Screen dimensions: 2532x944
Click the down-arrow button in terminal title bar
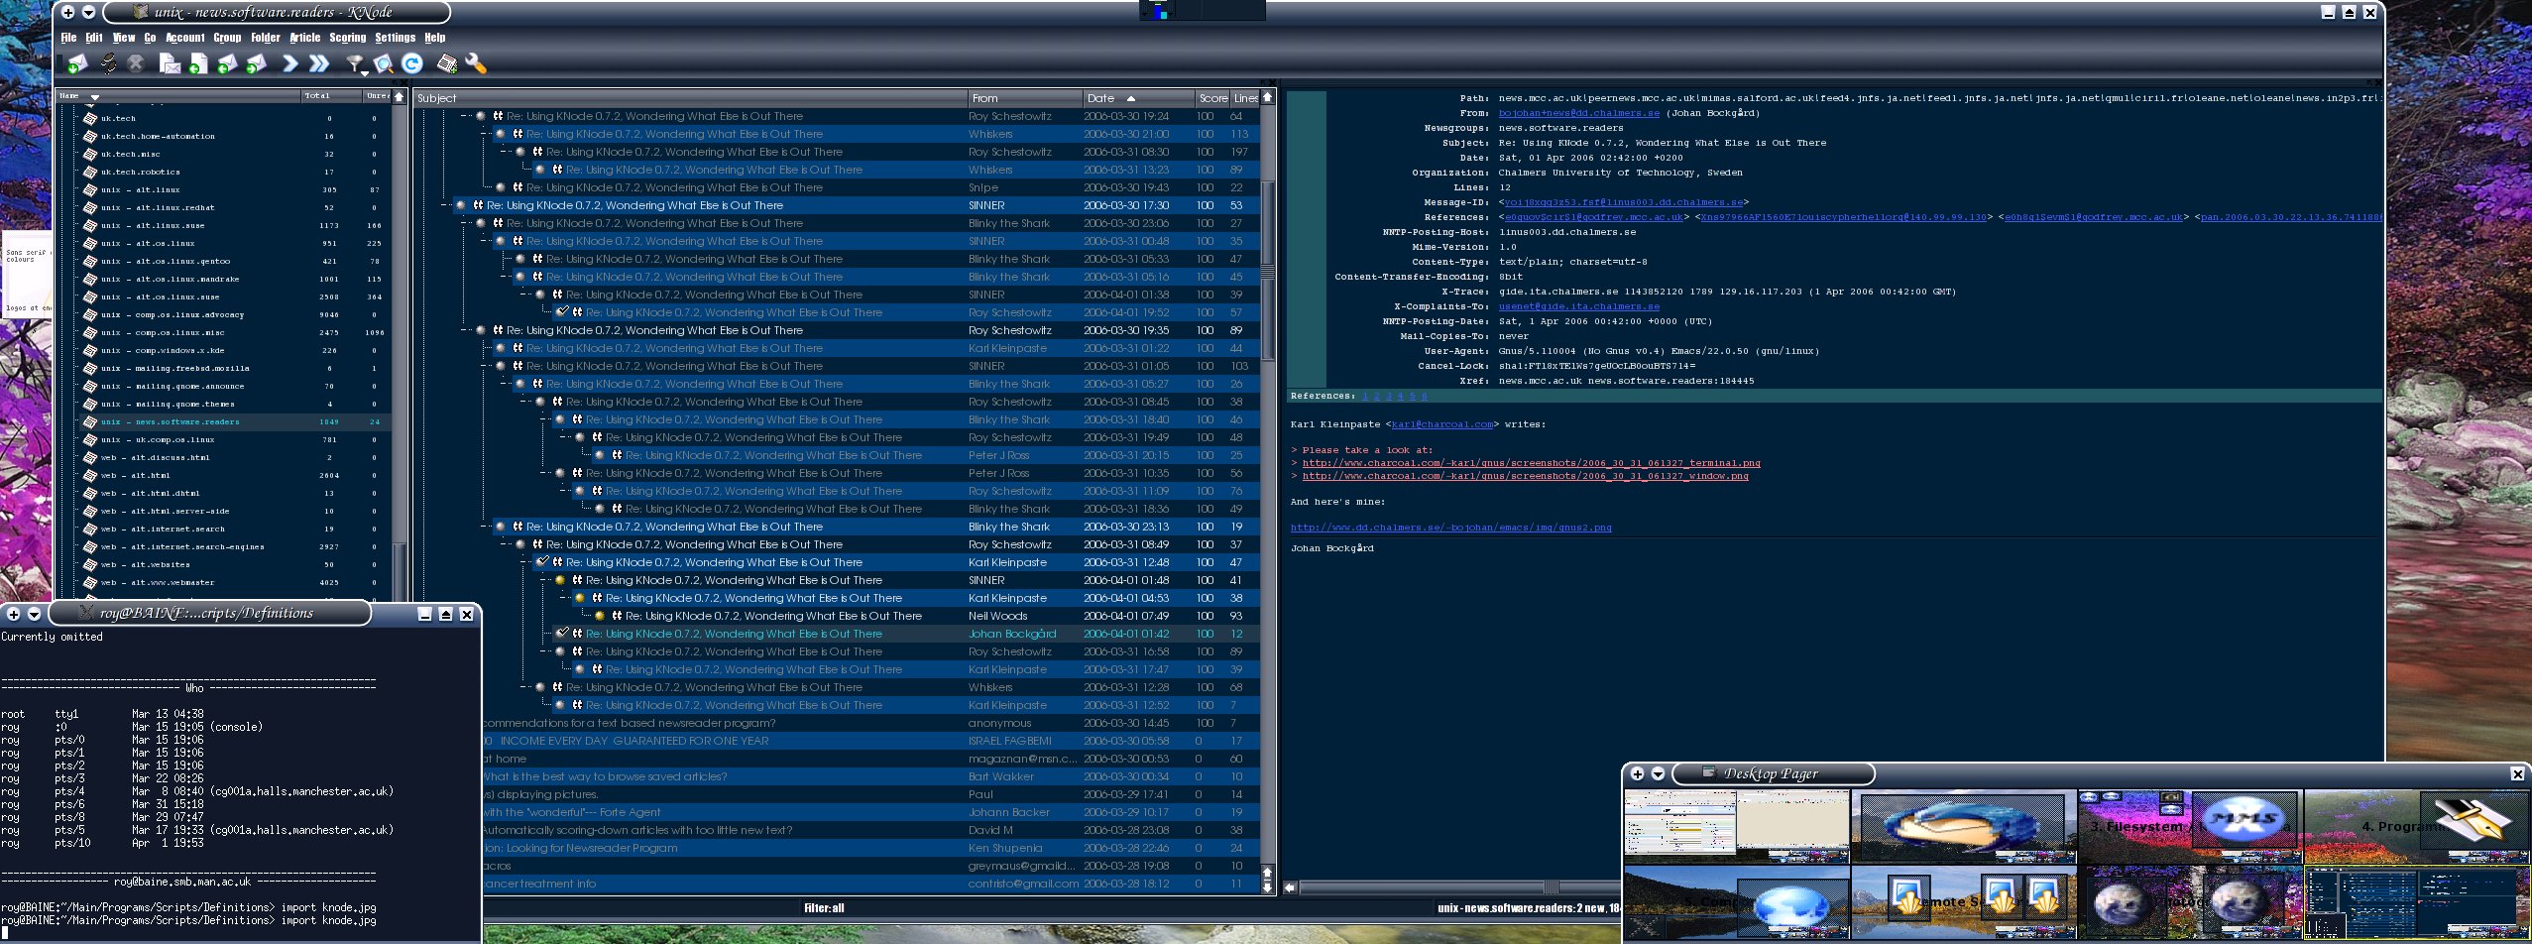(33, 615)
